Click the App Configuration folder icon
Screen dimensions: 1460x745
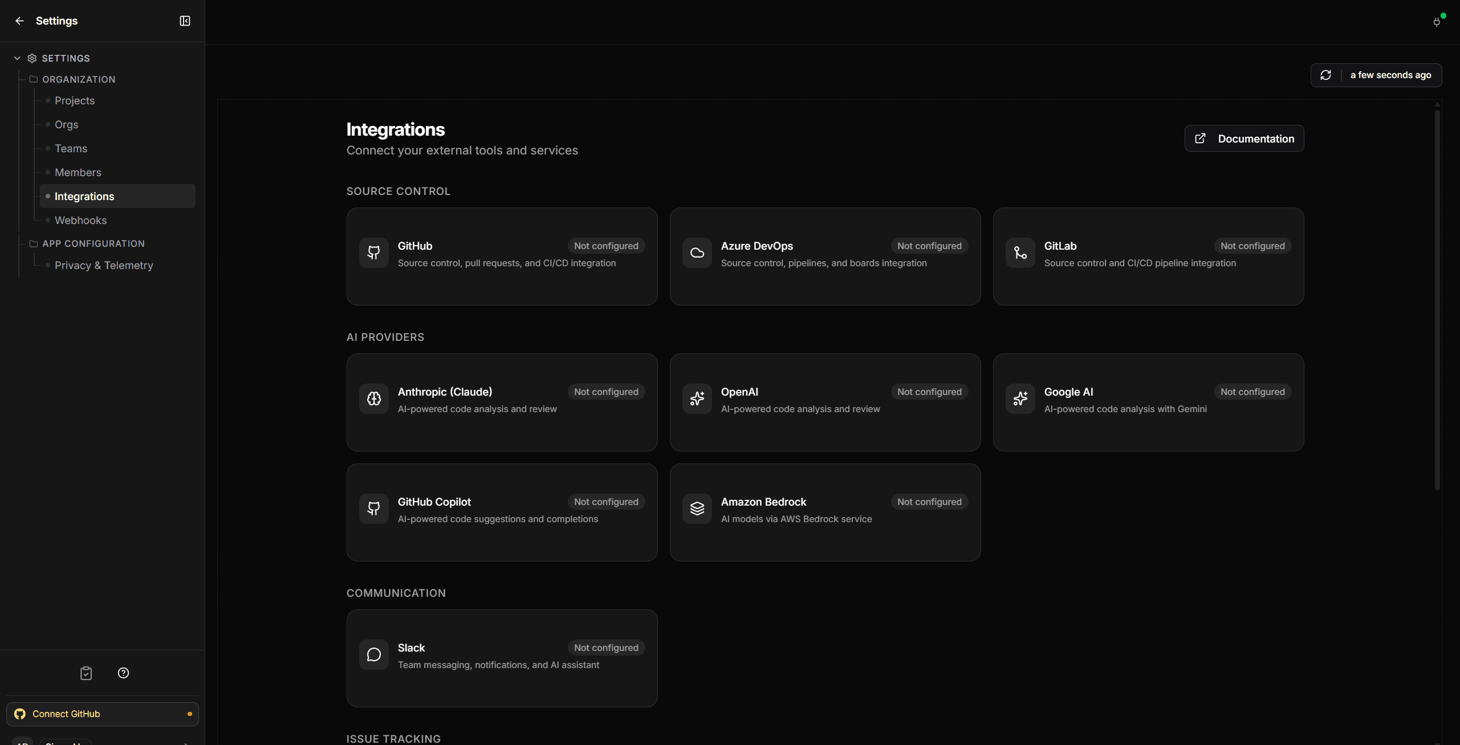(34, 243)
